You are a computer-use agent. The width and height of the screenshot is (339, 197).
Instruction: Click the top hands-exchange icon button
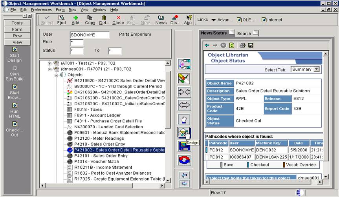point(184,64)
